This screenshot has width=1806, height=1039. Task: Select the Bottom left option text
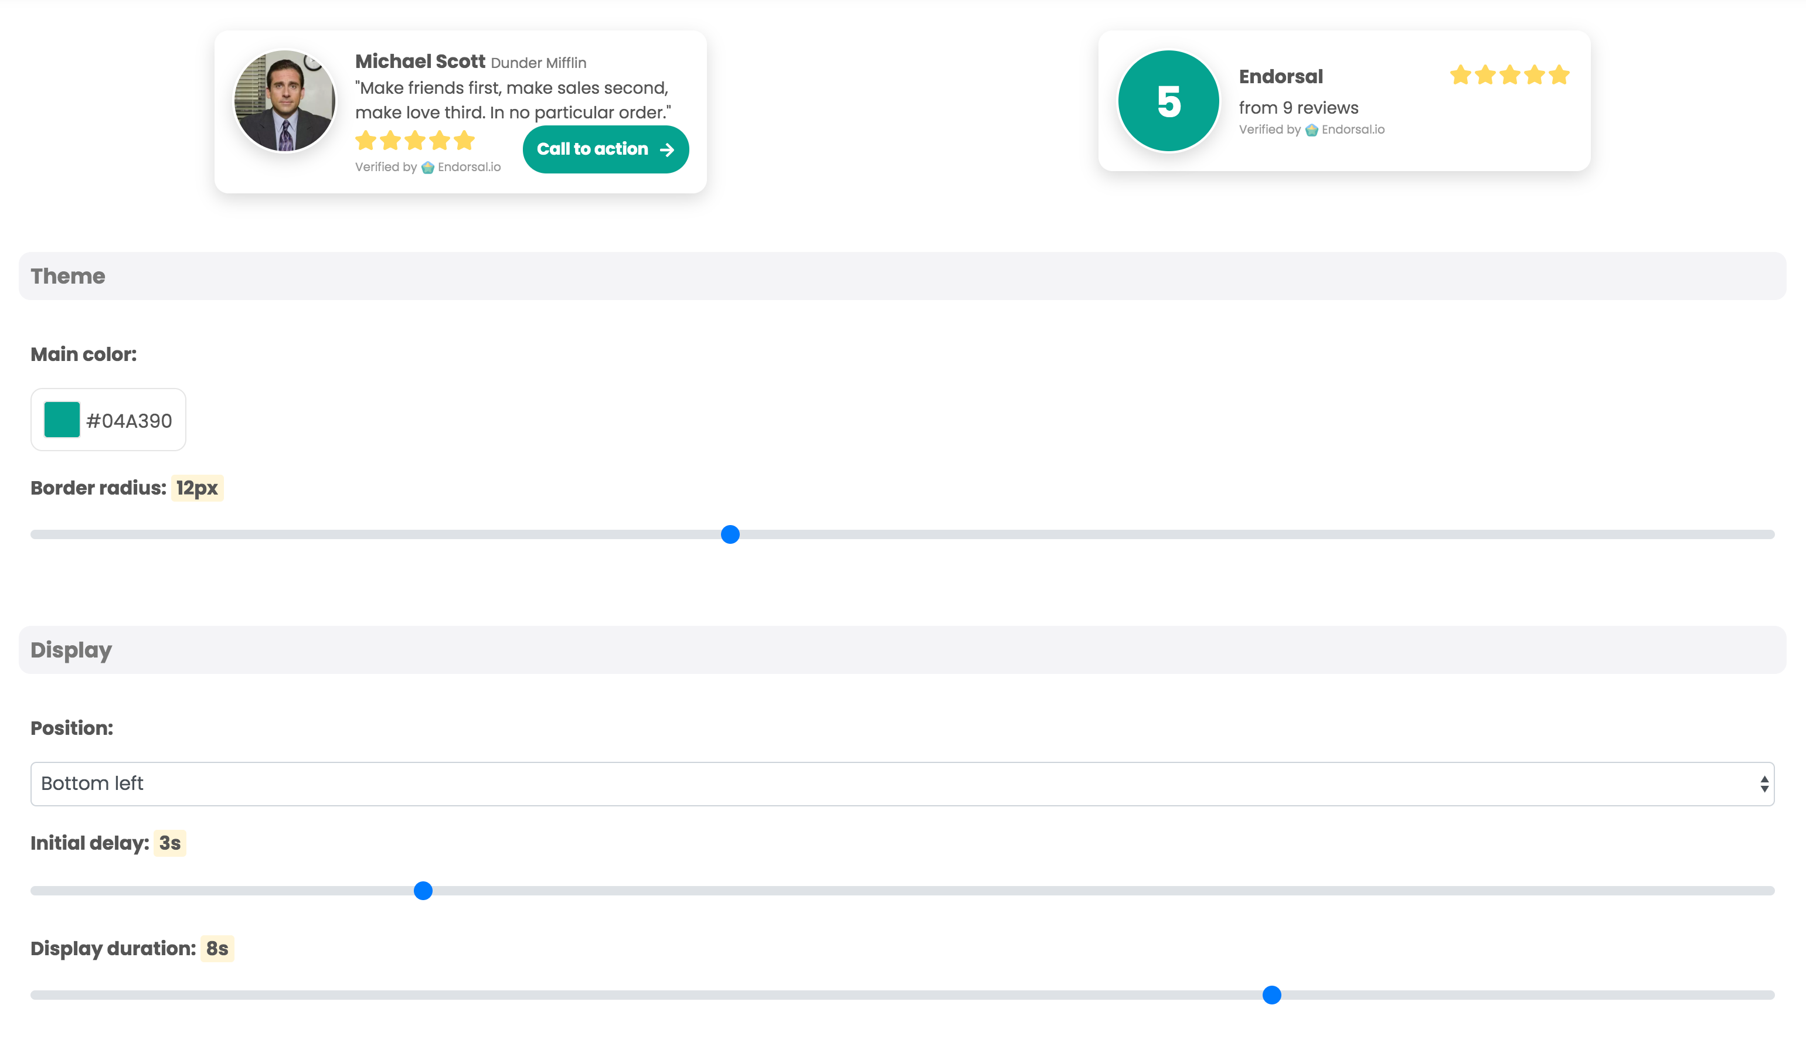tap(92, 783)
